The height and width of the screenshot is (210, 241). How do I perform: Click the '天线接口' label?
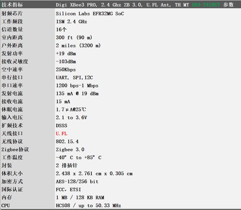(x=12, y=133)
